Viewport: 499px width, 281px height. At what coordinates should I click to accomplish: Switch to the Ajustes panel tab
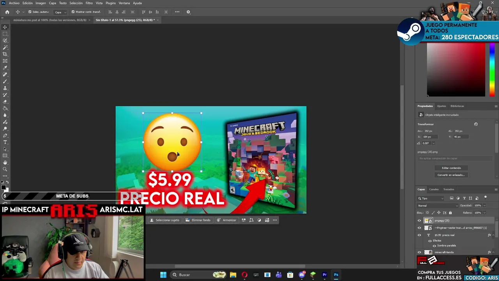(x=441, y=106)
